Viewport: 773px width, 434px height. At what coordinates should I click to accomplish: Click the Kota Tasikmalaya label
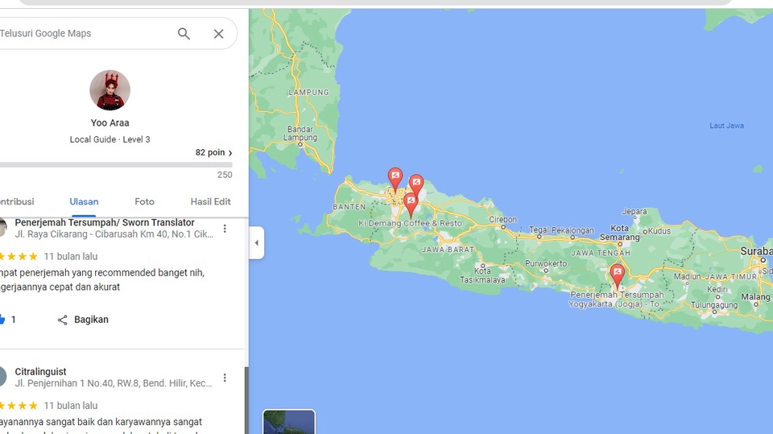(482, 275)
